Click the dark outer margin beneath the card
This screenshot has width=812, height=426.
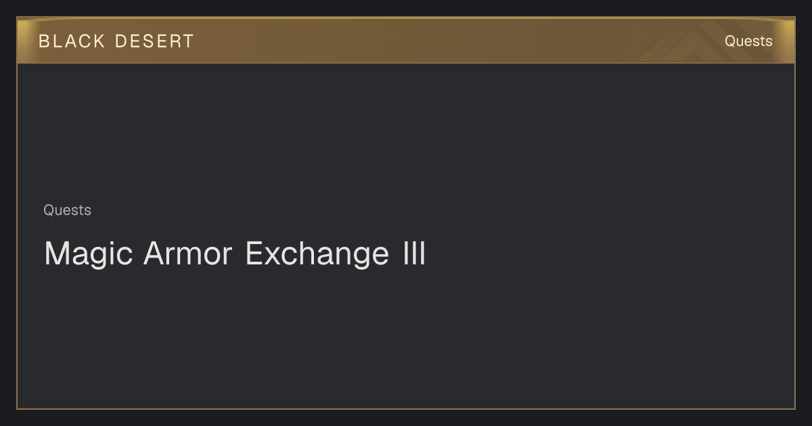(x=406, y=418)
